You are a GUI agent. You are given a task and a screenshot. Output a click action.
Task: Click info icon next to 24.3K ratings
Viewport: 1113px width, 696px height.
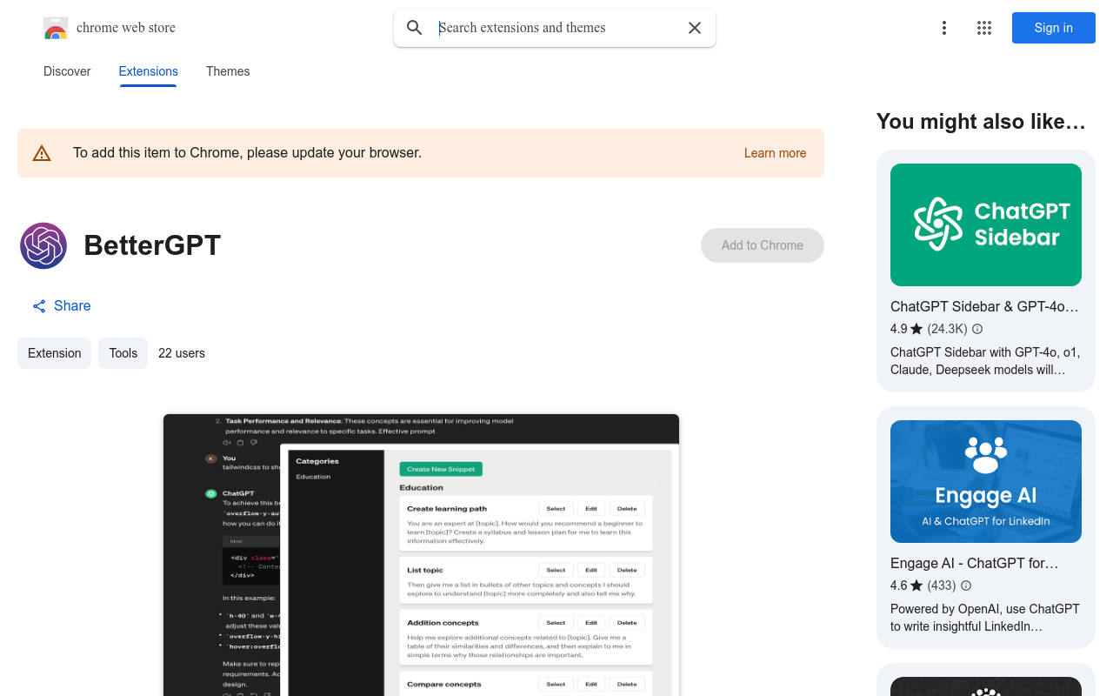[977, 329]
